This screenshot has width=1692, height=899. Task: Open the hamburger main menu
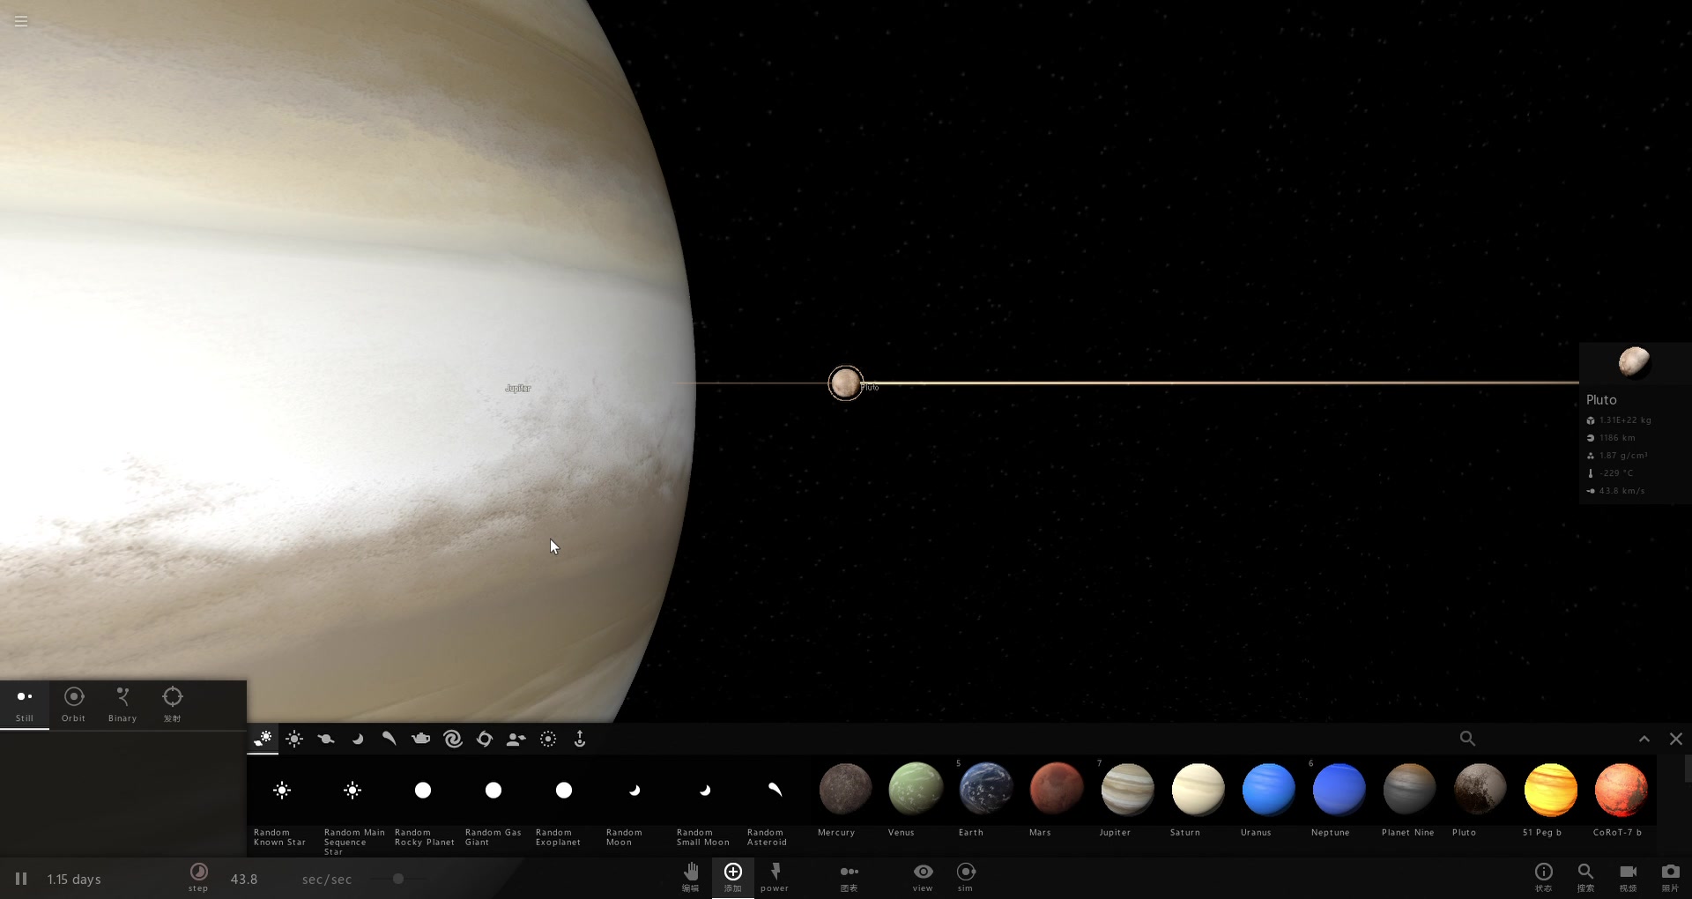[21, 21]
